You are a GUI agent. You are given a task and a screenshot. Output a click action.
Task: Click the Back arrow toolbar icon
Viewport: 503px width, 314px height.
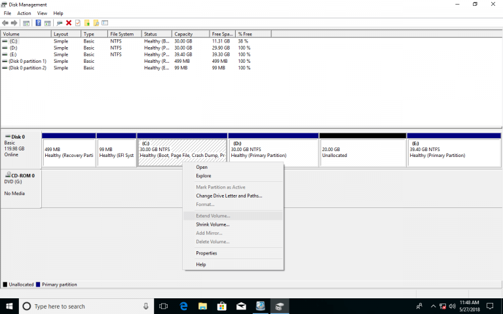click(x=5, y=23)
